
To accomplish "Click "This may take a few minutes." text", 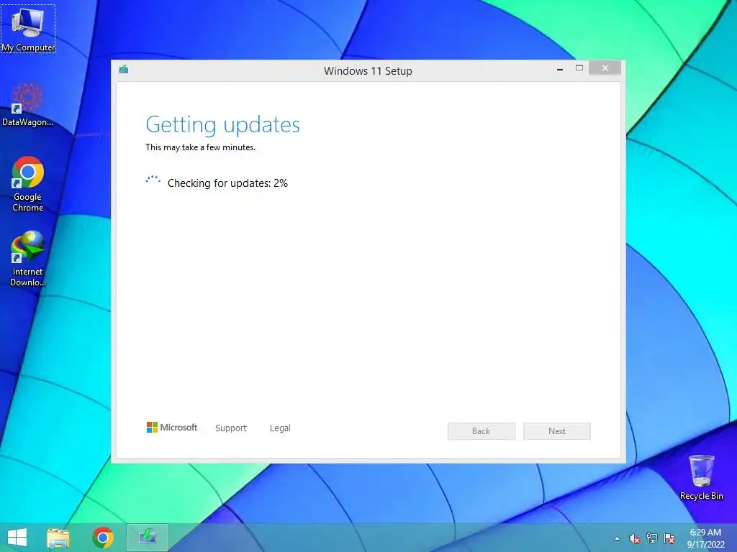I will pyautogui.click(x=200, y=147).
